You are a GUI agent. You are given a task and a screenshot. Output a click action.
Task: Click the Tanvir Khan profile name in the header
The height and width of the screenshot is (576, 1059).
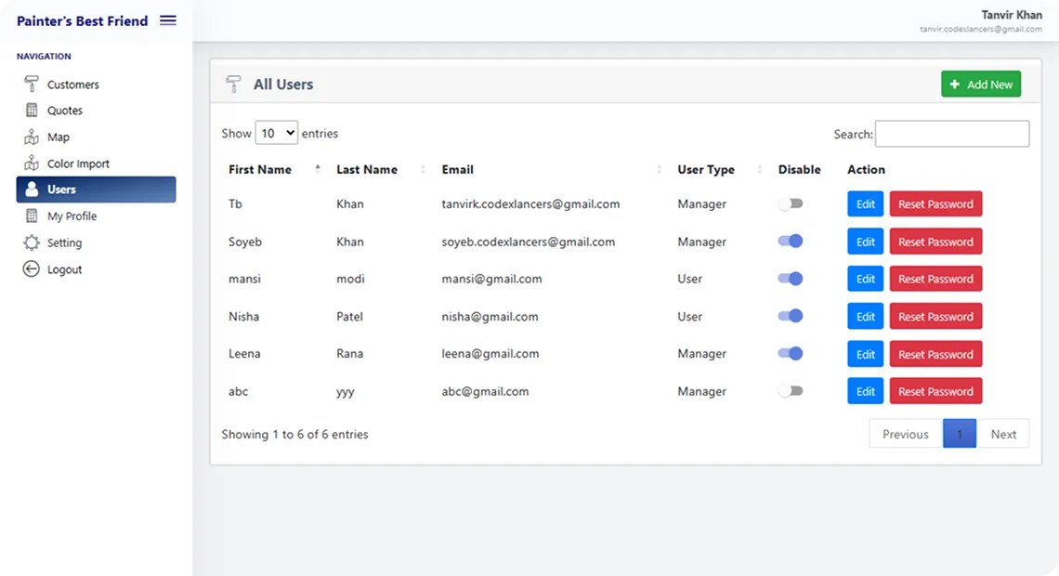pos(1012,15)
